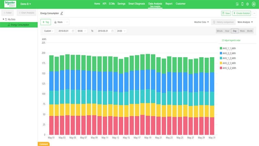This screenshot has height=146, width=259.
Task: Click the three-dots more options button
Action: (254, 13)
